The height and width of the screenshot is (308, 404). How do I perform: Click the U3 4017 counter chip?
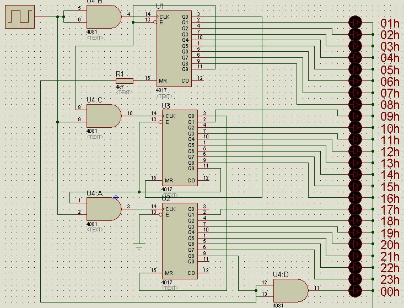coord(180,148)
